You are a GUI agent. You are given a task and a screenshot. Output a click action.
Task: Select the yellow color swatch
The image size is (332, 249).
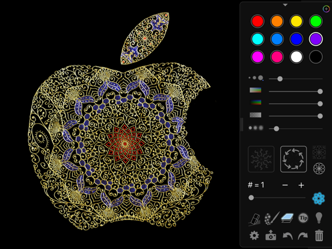pos(297,21)
